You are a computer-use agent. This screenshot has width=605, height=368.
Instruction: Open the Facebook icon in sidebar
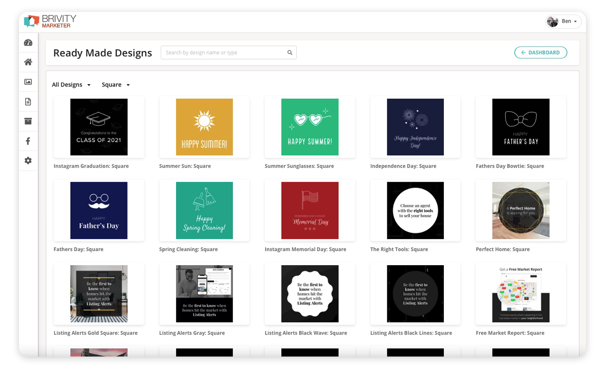pos(28,141)
